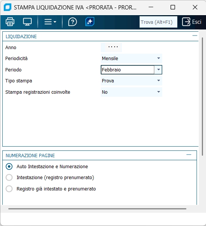206x226 pixels.
Task: Click the app logo in the title bar
Action: pyautogui.click(x=8, y=7)
